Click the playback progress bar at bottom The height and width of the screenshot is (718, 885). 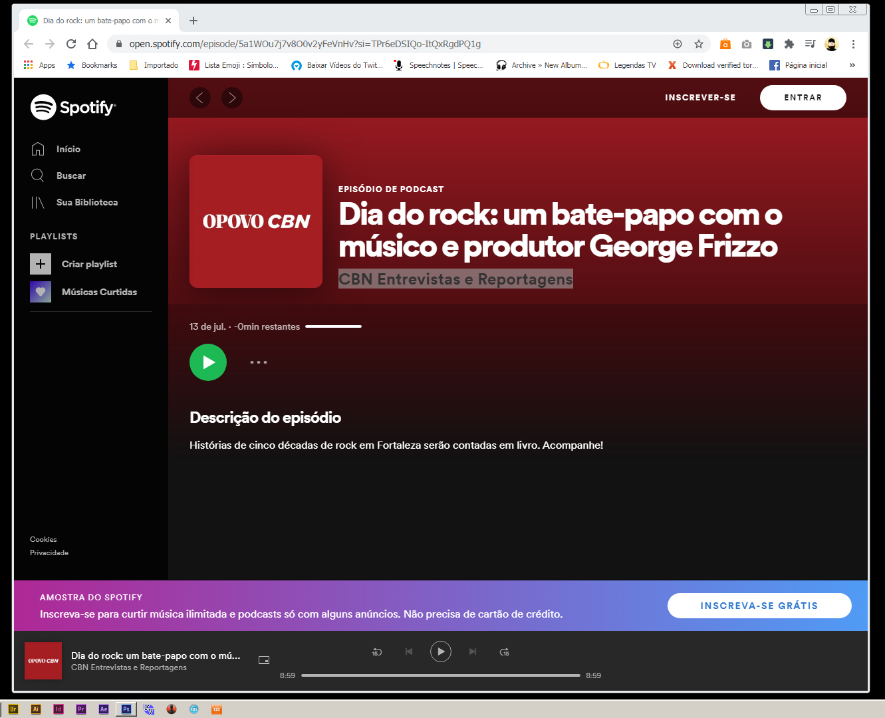(x=440, y=675)
